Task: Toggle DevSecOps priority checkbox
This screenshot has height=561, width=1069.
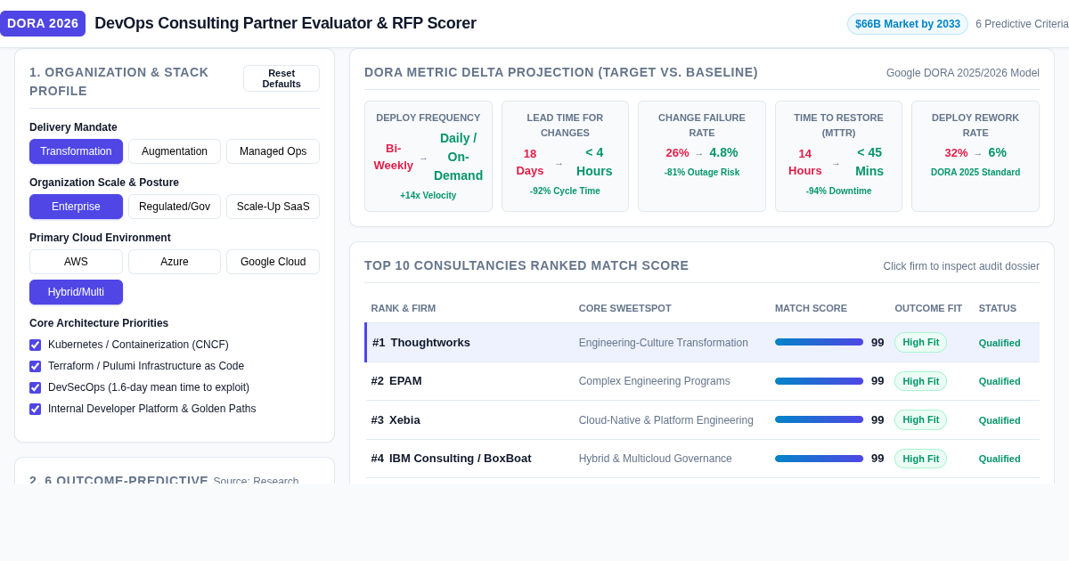Action: coord(35,387)
